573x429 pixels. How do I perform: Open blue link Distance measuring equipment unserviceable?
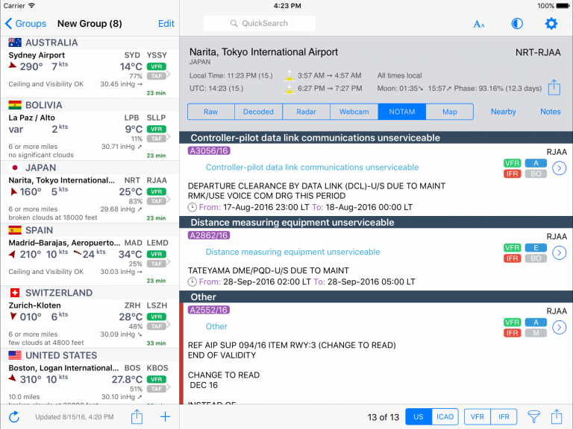(292, 252)
